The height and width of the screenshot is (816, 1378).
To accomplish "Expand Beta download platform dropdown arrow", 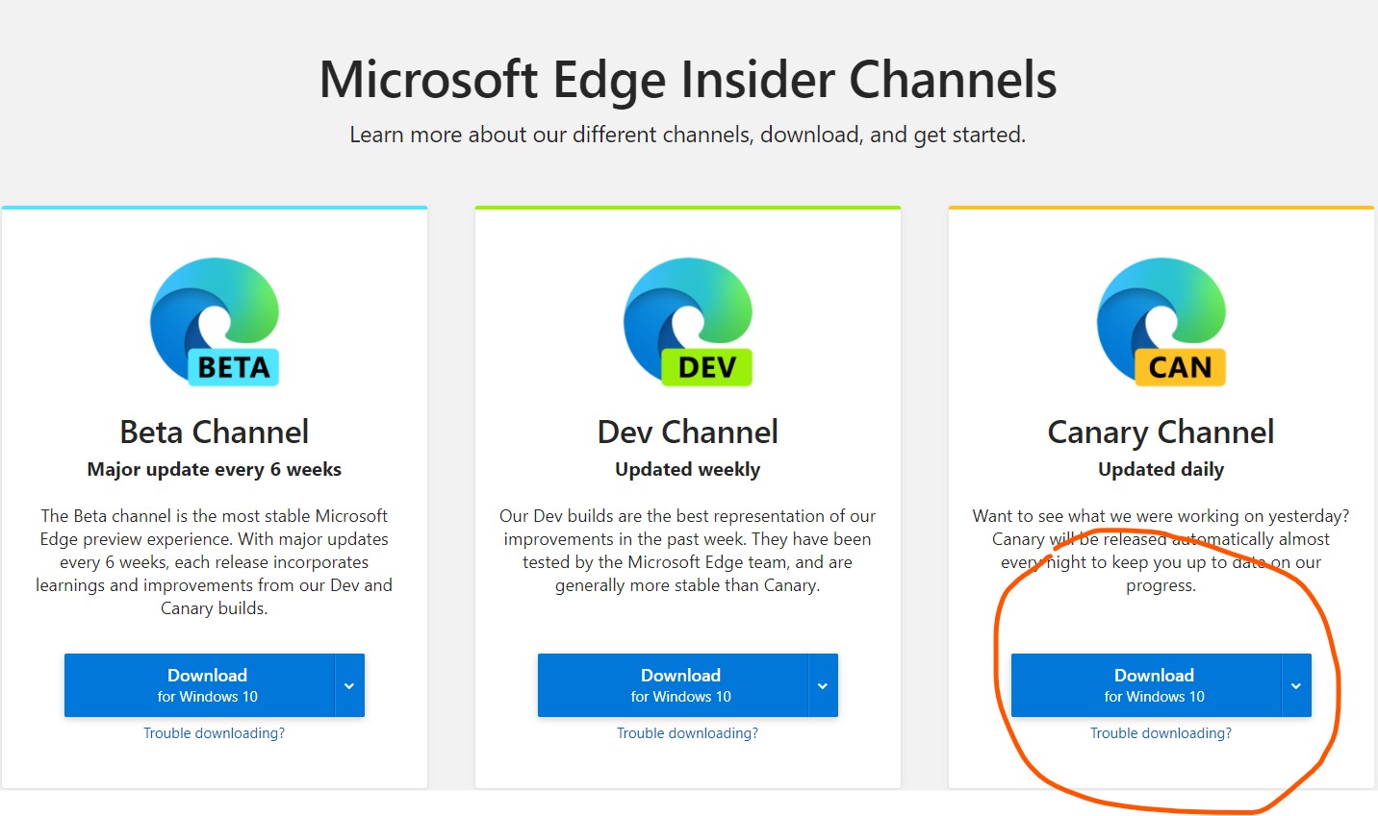I will point(349,685).
